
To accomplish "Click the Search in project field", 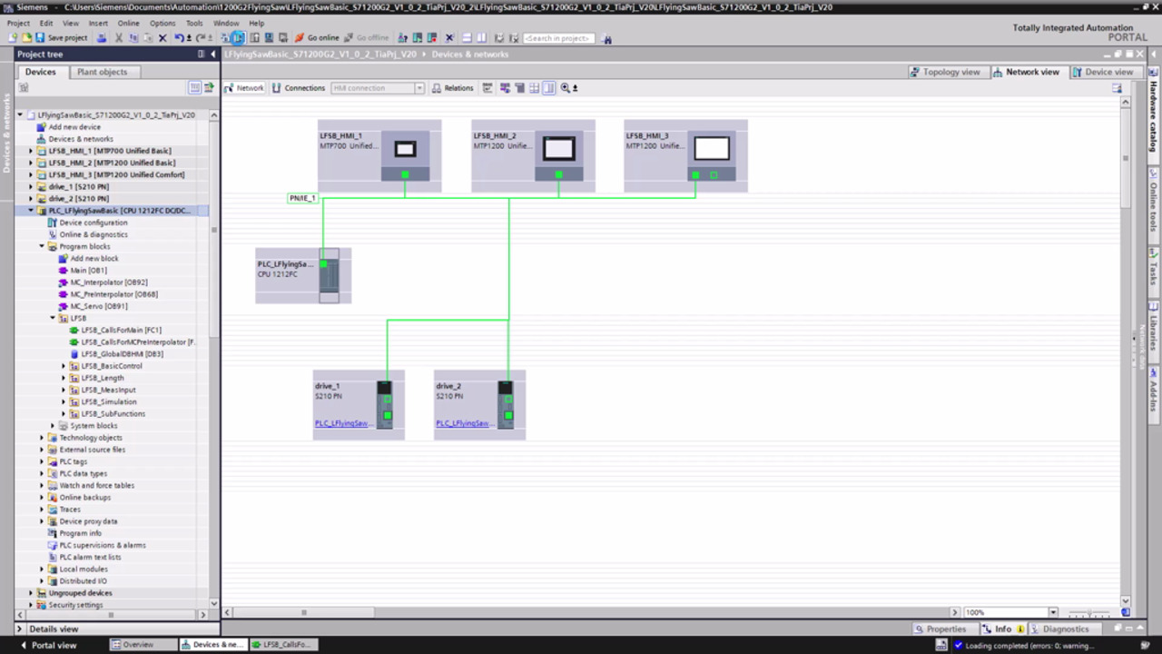I will tap(559, 38).
